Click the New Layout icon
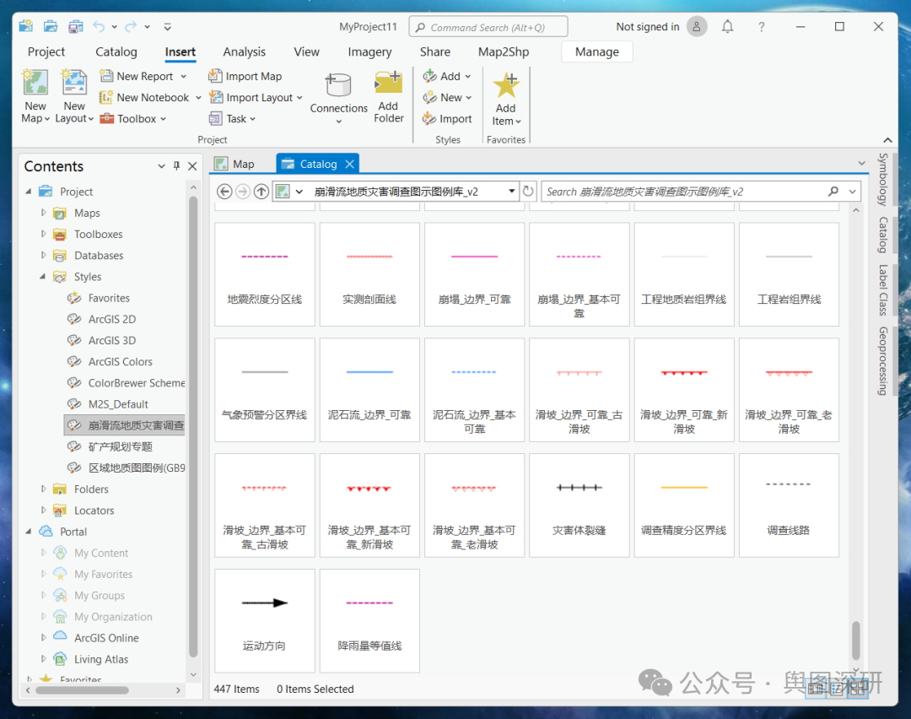 (73, 83)
